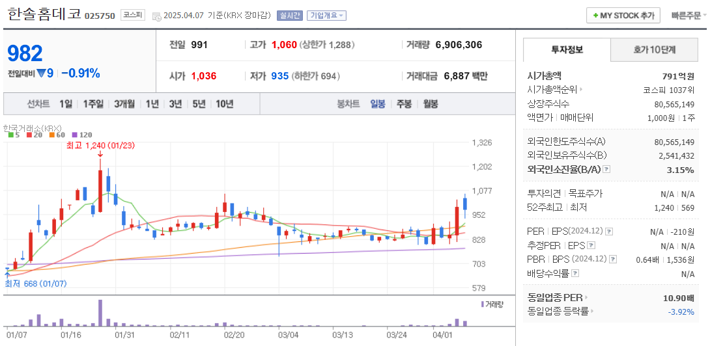Screen dimensions: 710x346
Task: Switch to the 투자정보 tab
Action: tap(567, 49)
